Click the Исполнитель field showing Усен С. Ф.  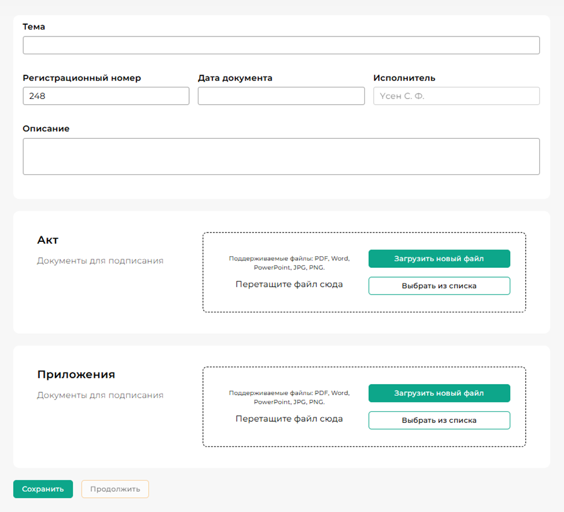click(x=456, y=96)
